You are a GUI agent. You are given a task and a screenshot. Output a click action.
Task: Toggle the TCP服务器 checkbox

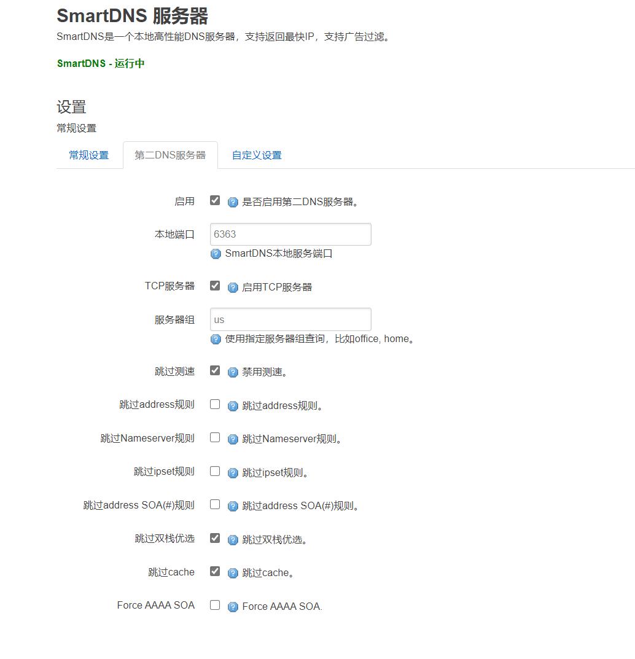[x=215, y=286]
